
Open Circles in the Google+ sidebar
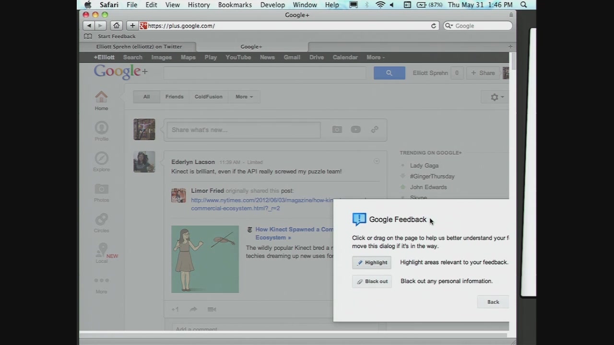click(x=101, y=223)
